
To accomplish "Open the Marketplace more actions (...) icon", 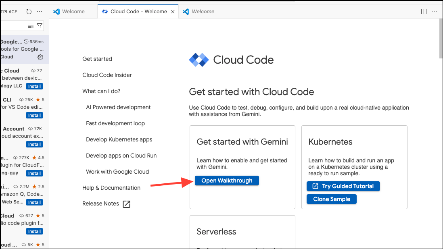I will (x=40, y=11).
